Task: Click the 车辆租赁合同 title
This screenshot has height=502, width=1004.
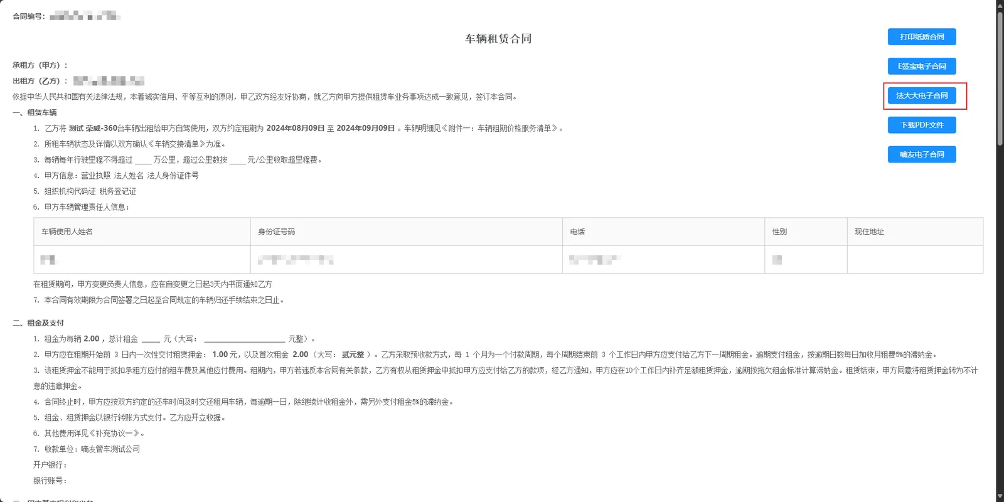Action: (498, 39)
